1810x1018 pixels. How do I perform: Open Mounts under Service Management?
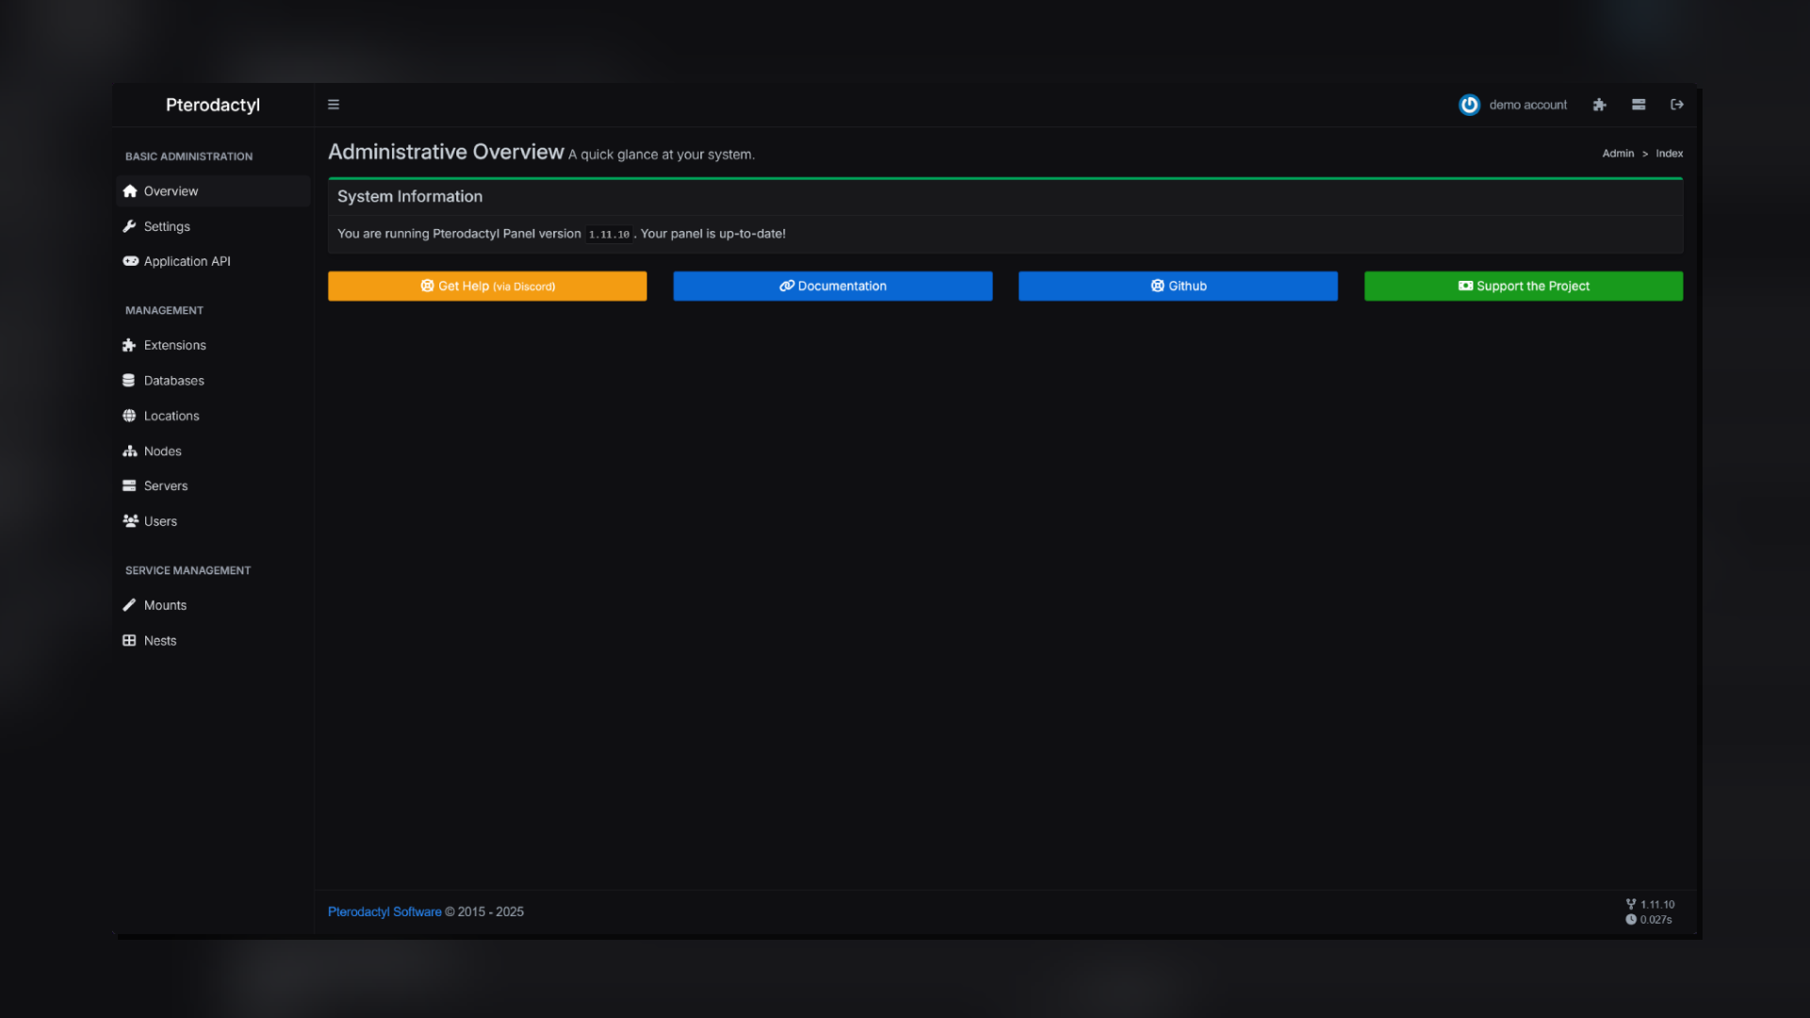165,605
